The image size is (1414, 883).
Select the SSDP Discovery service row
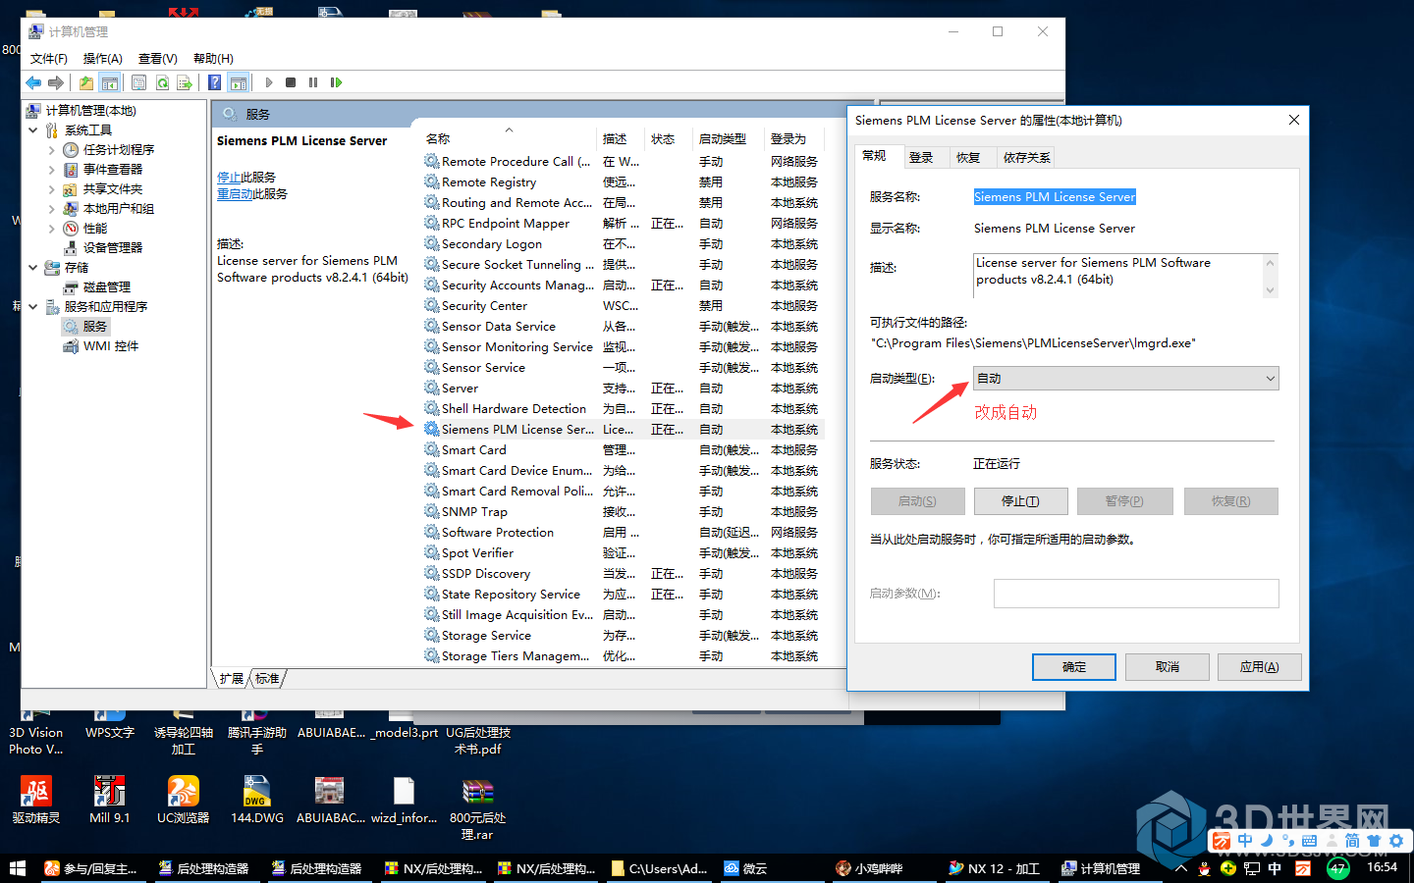623,574
